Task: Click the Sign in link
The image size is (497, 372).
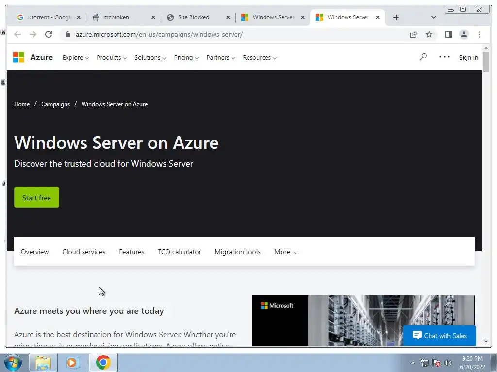Action: pos(468,57)
